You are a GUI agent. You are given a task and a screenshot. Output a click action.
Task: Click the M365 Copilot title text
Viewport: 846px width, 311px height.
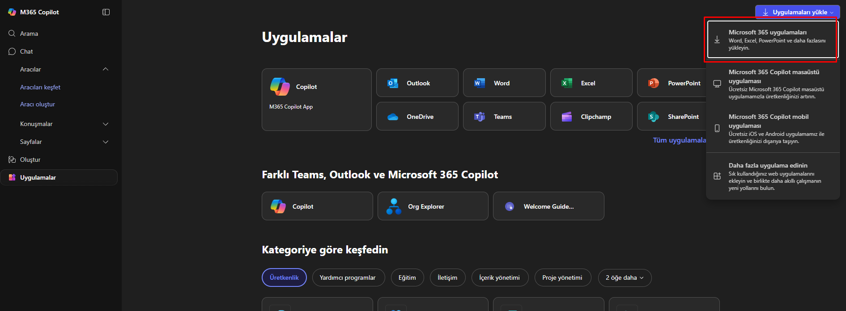point(39,12)
